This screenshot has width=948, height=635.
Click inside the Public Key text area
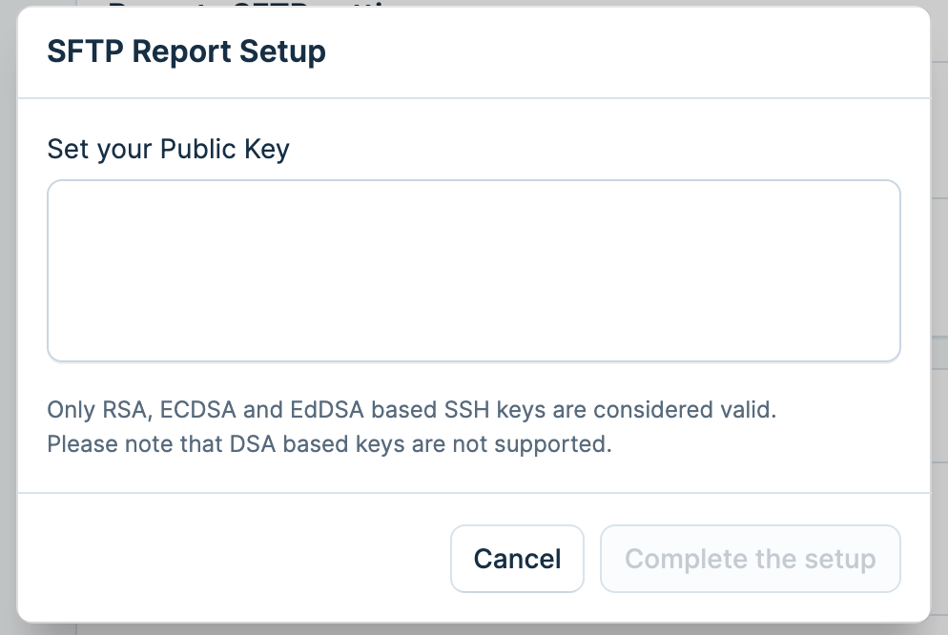click(473, 271)
